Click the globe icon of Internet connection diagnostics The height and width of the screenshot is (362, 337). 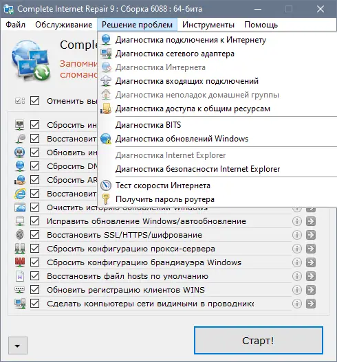point(106,40)
